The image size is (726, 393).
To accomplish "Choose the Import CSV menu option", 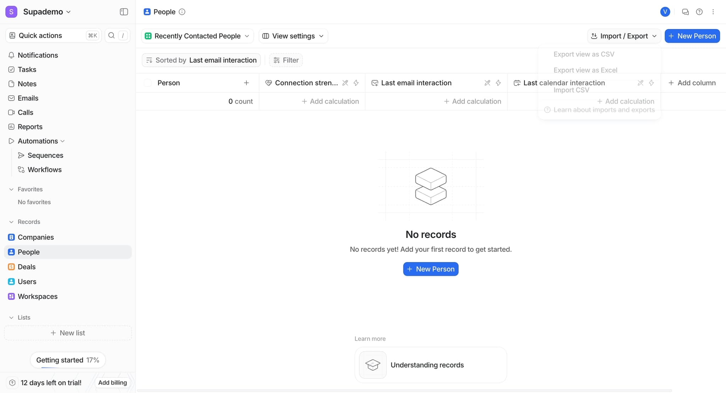I will pyautogui.click(x=571, y=90).
